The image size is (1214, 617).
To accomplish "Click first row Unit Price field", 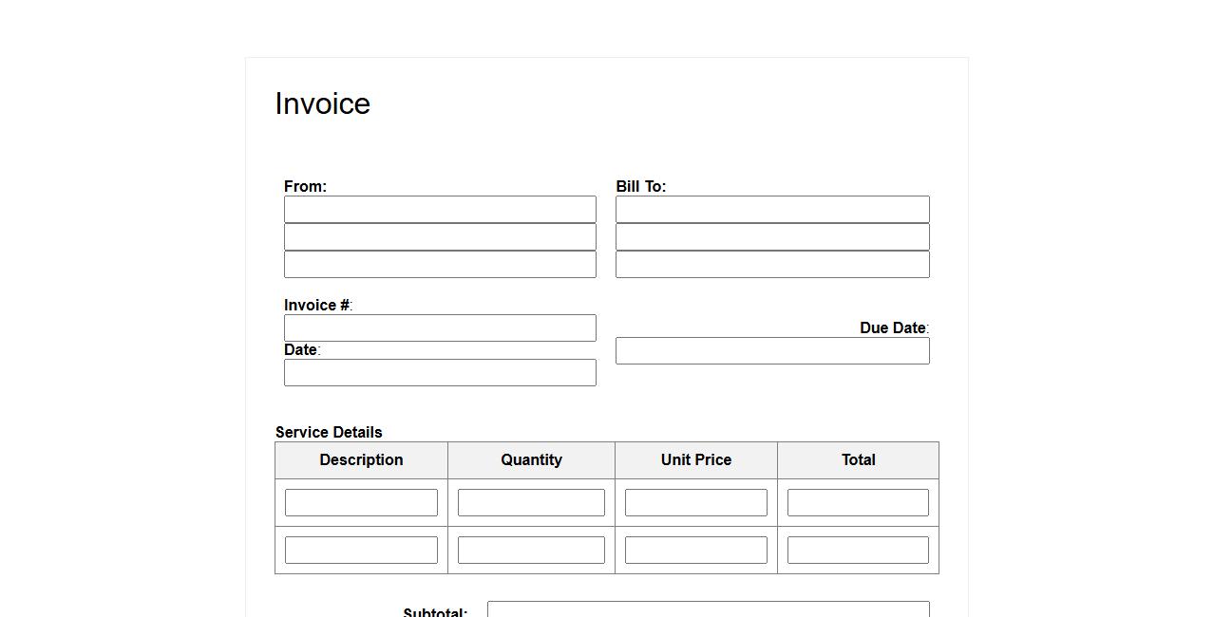I will [x=695, y=502].
